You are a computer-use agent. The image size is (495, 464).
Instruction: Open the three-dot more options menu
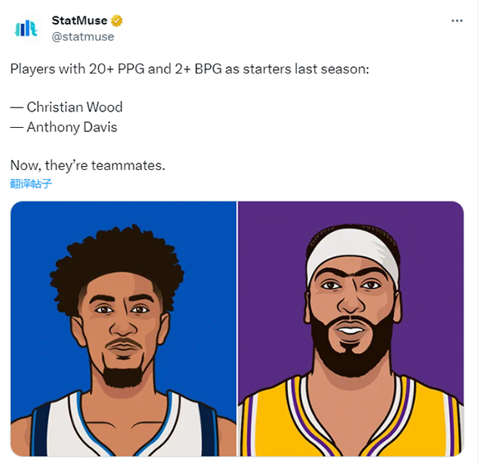click(x=457, y=21)
